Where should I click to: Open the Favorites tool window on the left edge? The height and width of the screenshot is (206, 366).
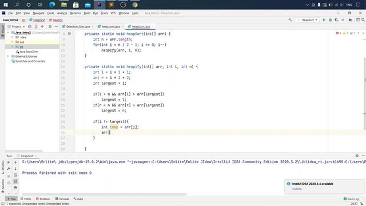pos(3,186)
